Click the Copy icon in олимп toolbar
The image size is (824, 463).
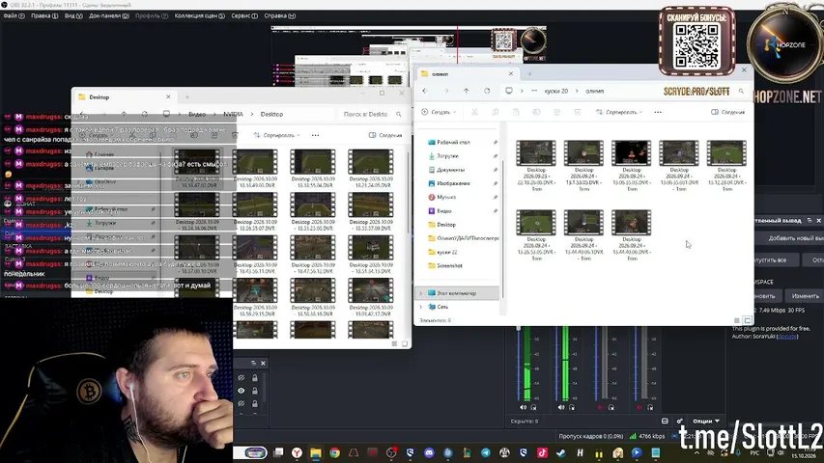click(x=495, y=112)
